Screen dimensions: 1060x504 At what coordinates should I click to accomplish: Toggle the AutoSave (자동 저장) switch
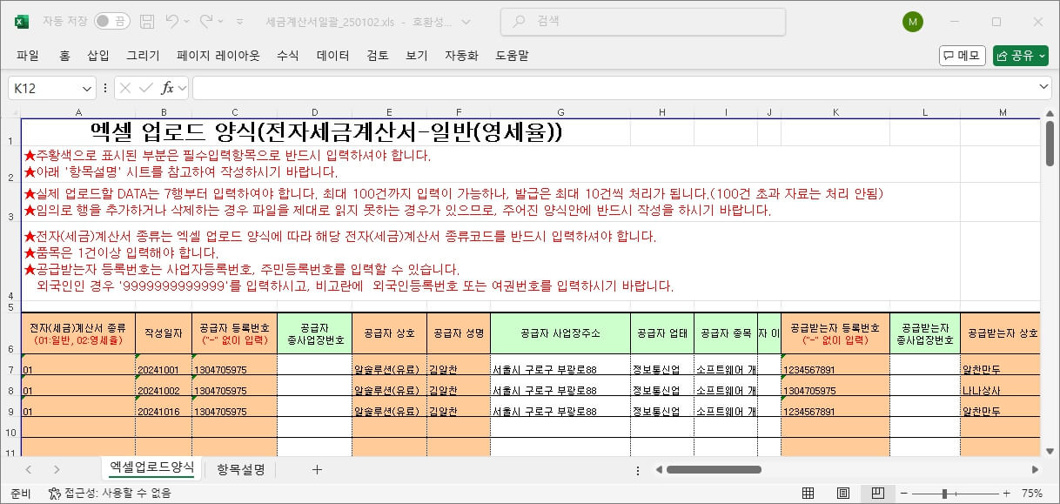(x=112, y=21)
